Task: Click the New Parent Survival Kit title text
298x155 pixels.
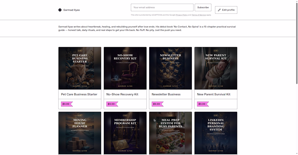Action: [214, 94]
